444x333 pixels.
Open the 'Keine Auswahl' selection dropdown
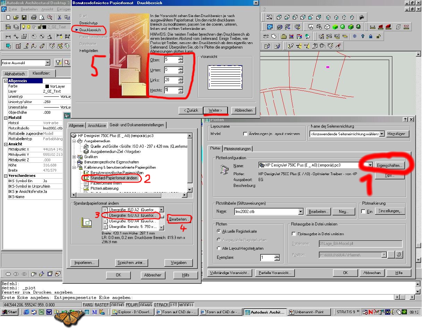[x=48, y=63]
